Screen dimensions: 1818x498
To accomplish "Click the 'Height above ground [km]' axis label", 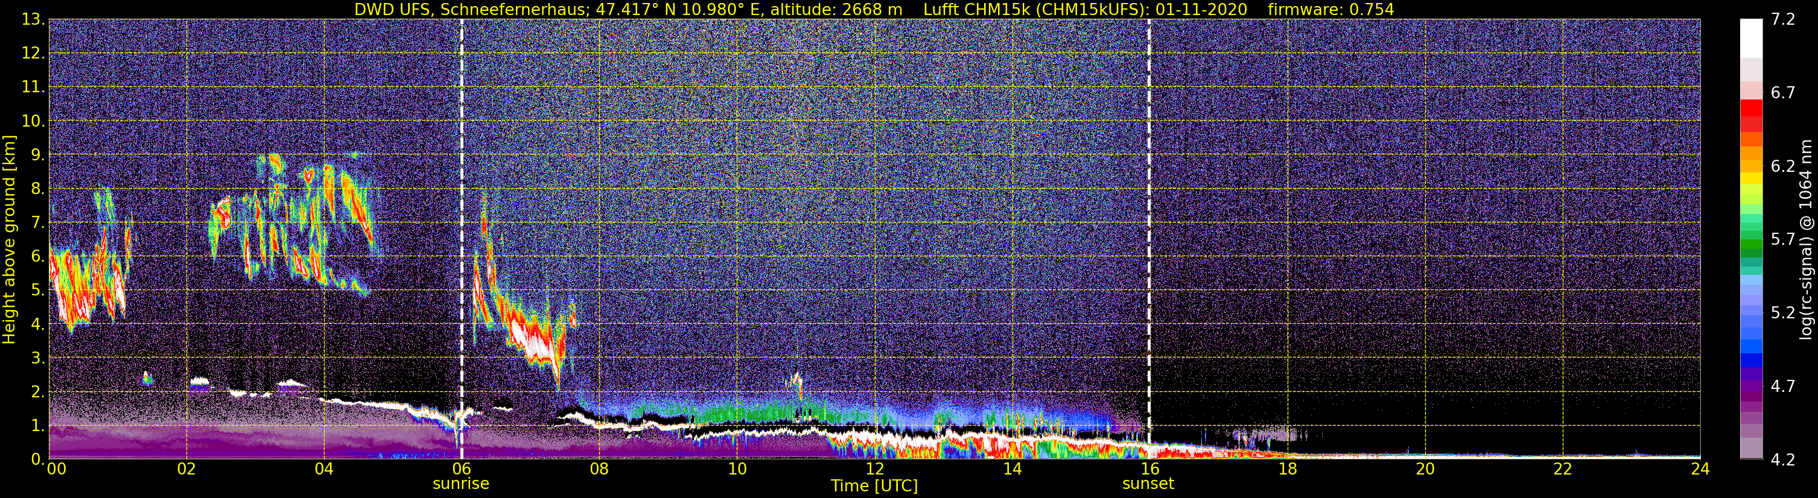I will pos(9,240).
